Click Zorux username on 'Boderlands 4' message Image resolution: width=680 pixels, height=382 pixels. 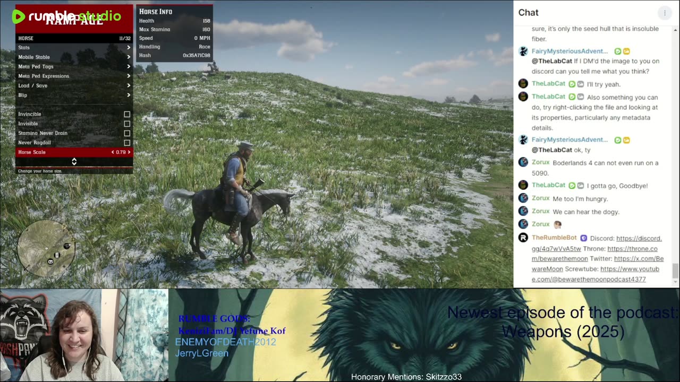click(x=540, y=162)
